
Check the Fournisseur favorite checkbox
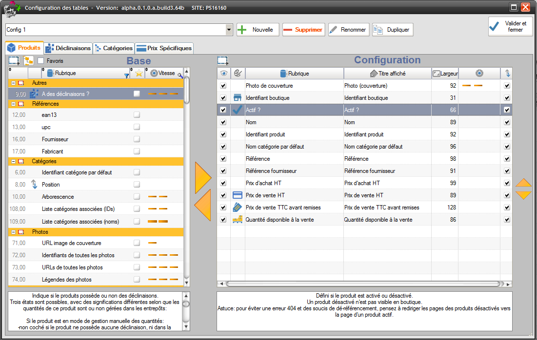pyautogui.click(x=137, y=139)
